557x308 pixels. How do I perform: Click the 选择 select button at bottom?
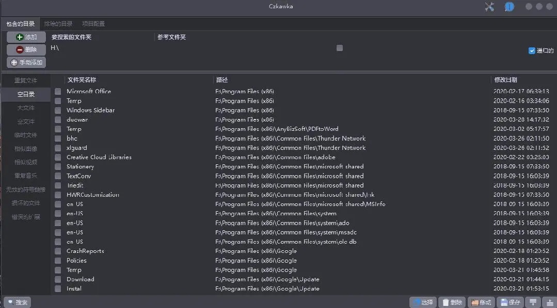point(423,302)
